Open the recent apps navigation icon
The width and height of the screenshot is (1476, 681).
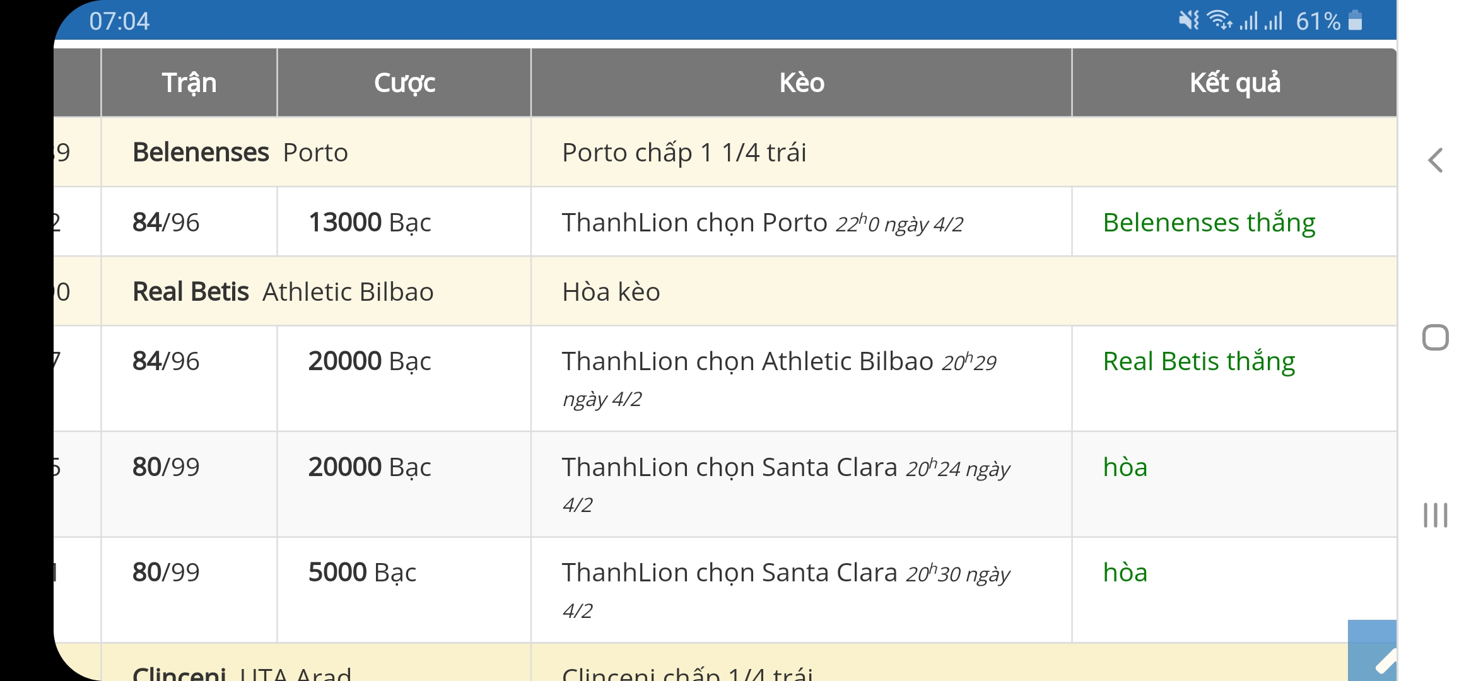[1435, 515]
